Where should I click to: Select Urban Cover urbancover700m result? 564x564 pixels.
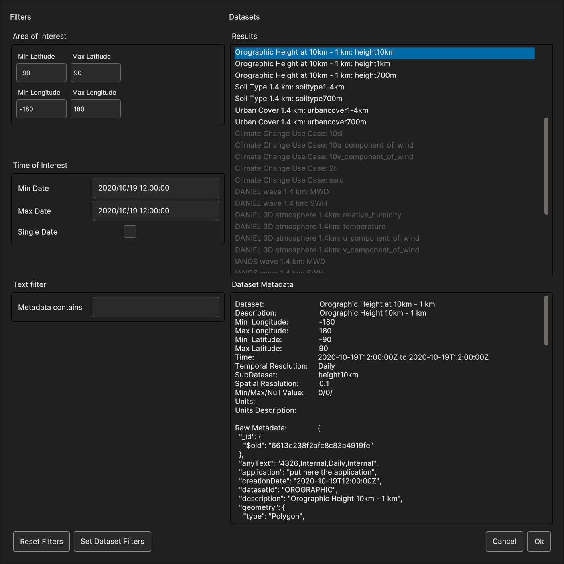pyautogui.click(x=384, y=122)
